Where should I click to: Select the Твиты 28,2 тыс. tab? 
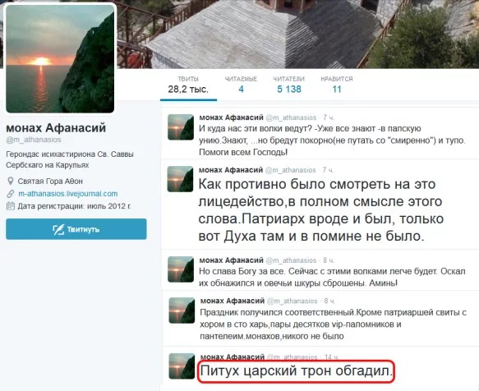(x=188, y=85)
